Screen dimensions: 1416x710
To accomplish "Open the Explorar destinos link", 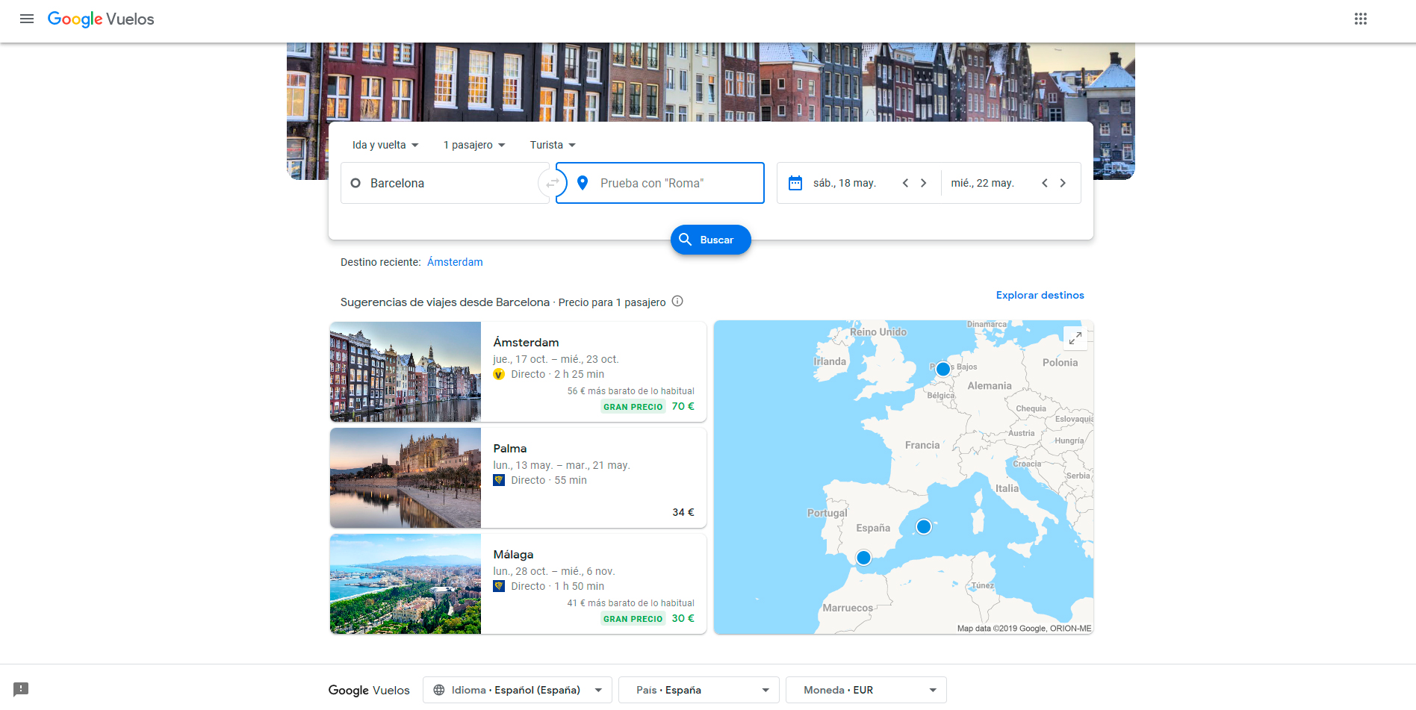I will 1040,295.
